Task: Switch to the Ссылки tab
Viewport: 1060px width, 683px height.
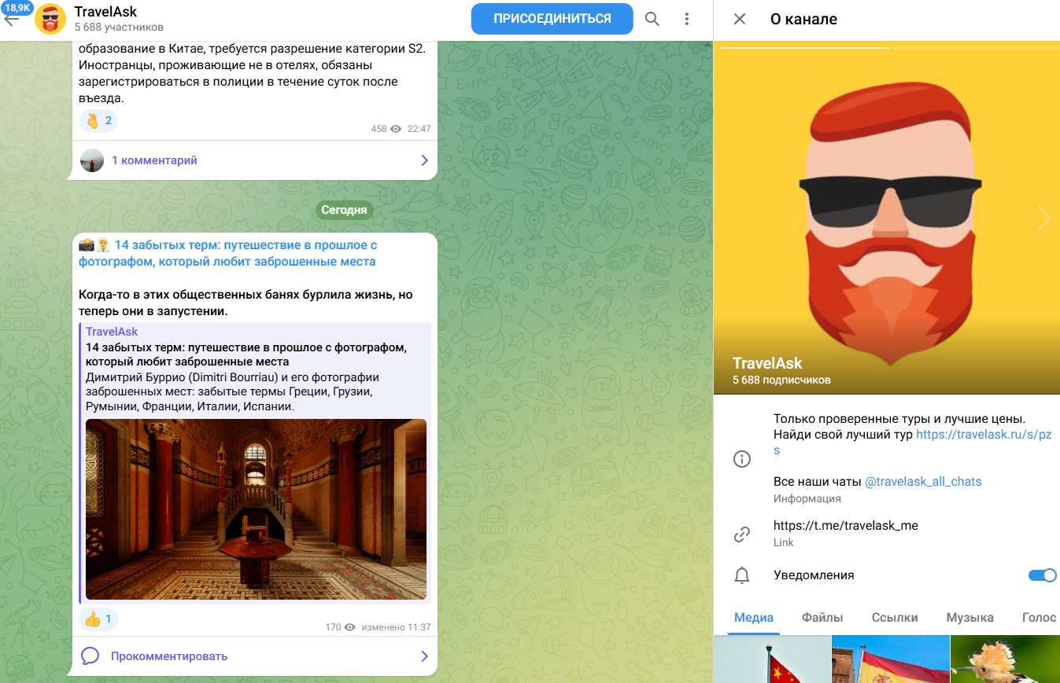Action: [x=894, y=618]
